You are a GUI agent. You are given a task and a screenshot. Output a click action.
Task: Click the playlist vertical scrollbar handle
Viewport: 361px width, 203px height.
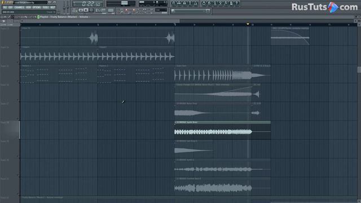point(359,69)
